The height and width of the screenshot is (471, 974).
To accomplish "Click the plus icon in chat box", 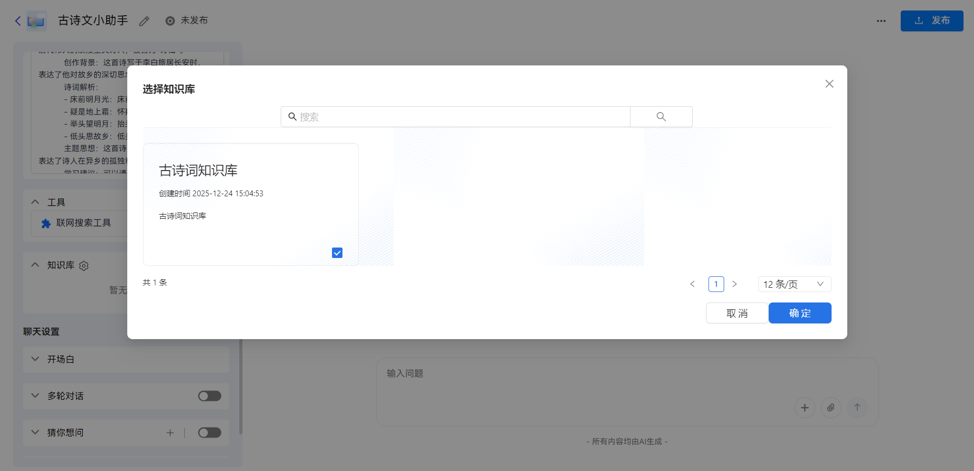I will [805, 408].
